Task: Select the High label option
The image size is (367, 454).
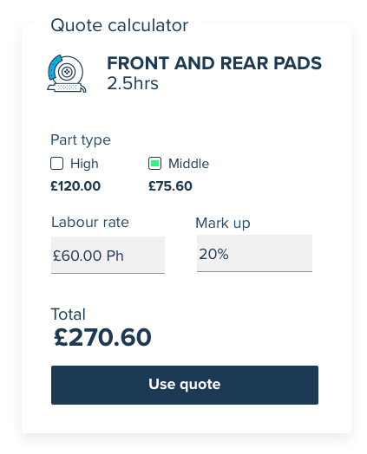Action: [84, 164]
